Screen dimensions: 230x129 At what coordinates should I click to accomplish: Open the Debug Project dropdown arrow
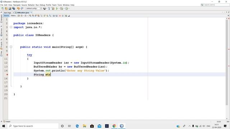coord(64,9)
